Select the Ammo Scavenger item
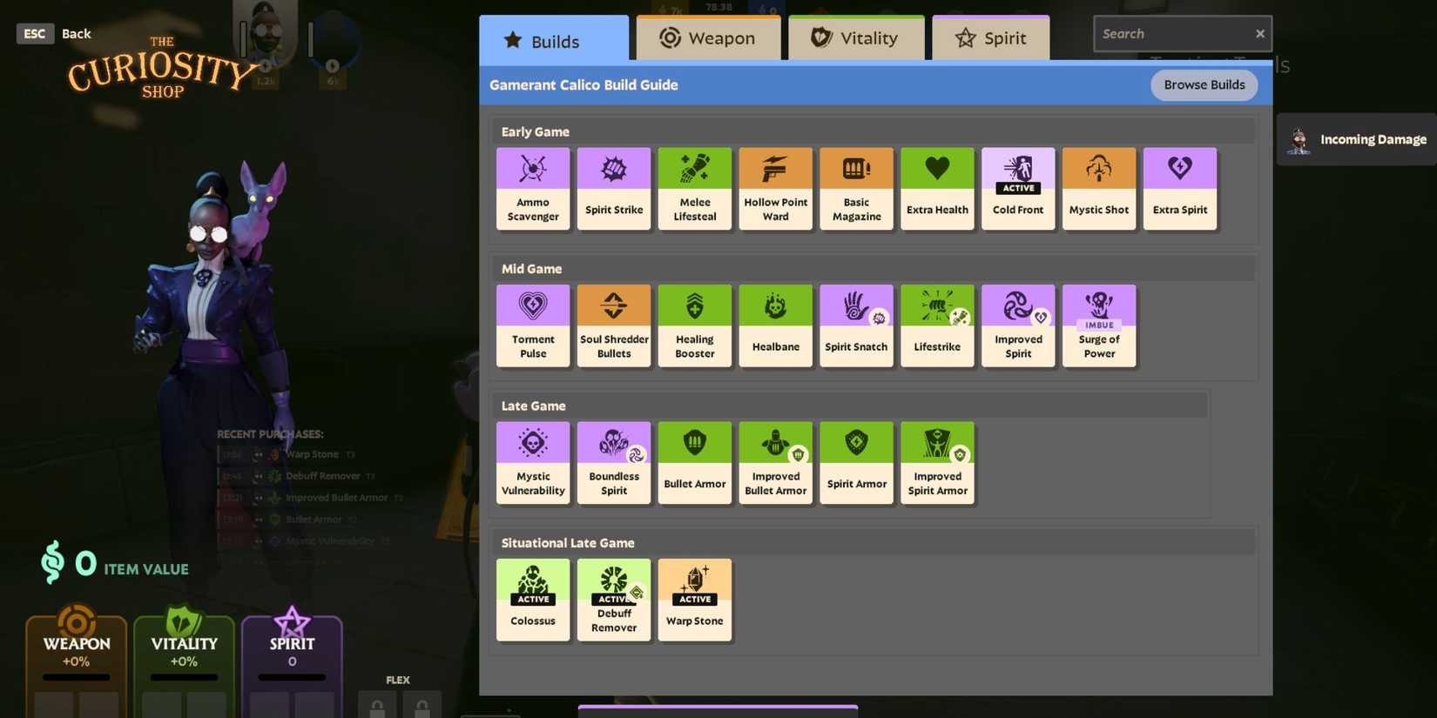Screen dimensions: 1437x718 (x=532, y=188)
